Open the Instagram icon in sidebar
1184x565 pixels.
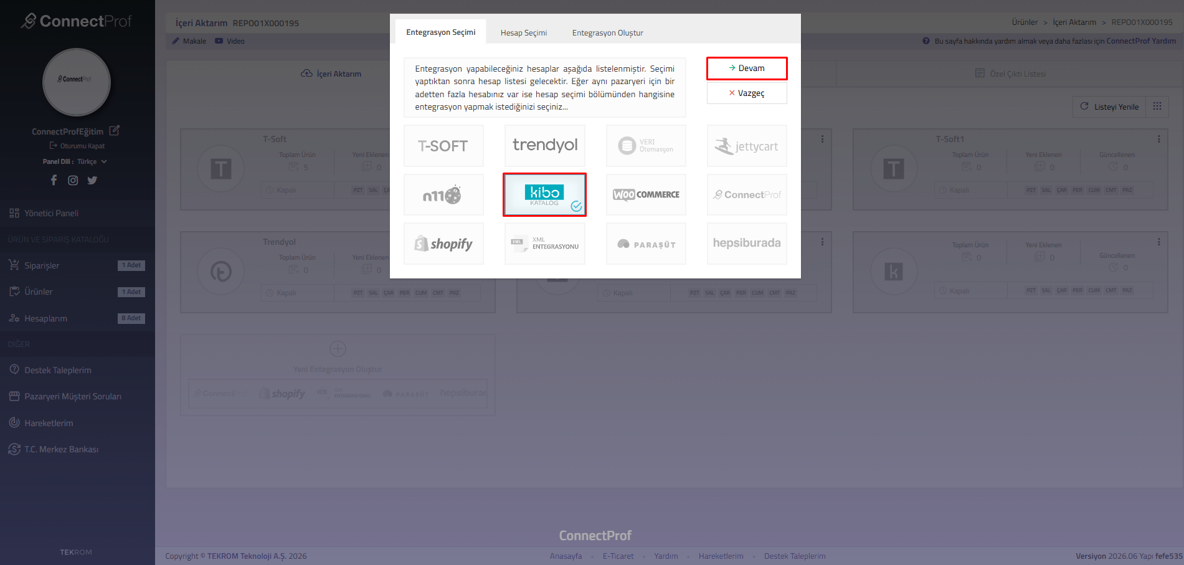click(73, 180)
